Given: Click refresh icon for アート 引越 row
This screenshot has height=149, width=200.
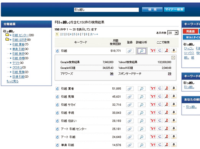Looking at the screenshot, I should coord(57,137).
